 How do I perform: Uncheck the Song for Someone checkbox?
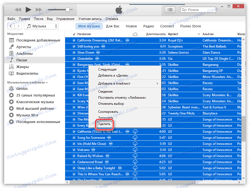pyautogui.click(x=74, y=138)
